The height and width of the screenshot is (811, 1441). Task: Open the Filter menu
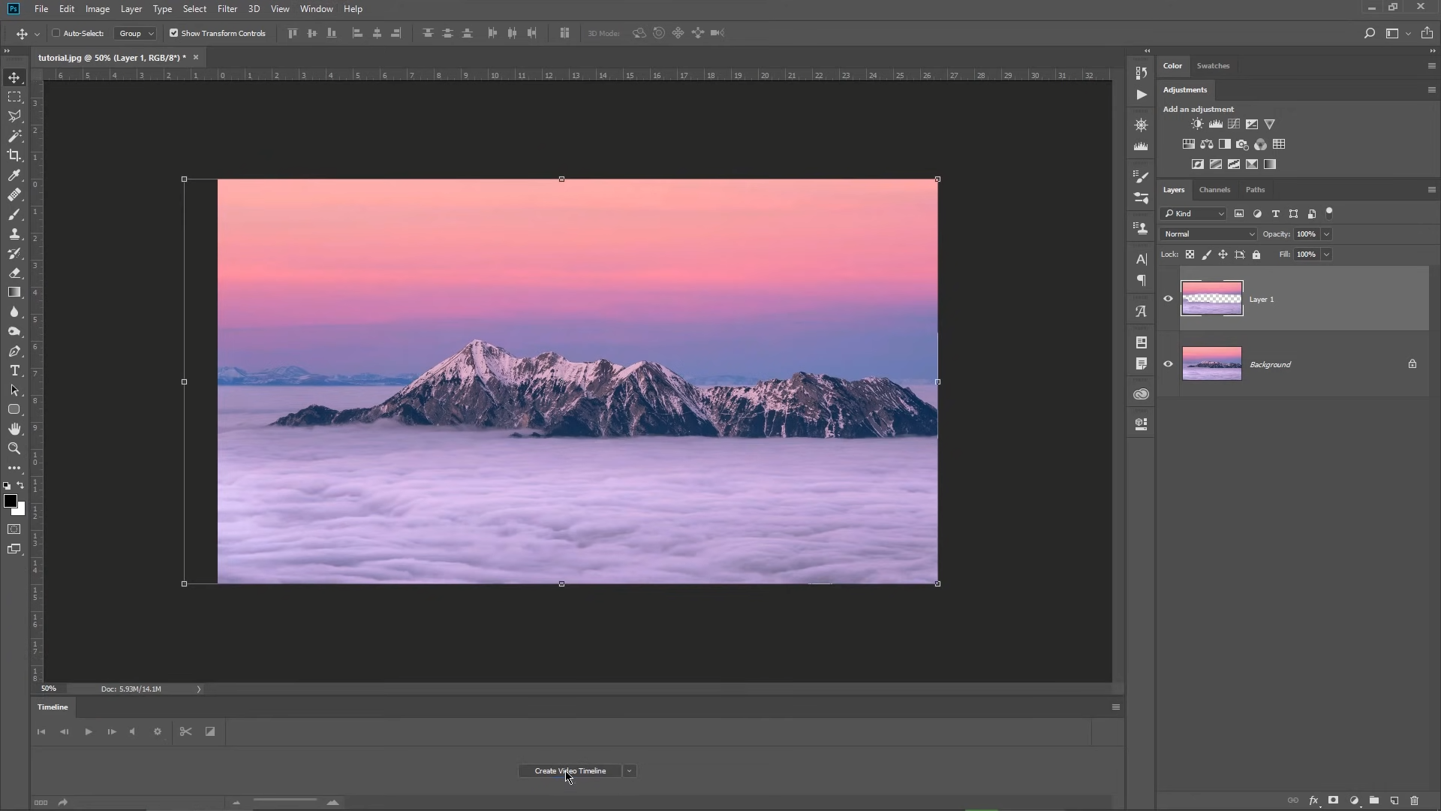coord(227,9)
